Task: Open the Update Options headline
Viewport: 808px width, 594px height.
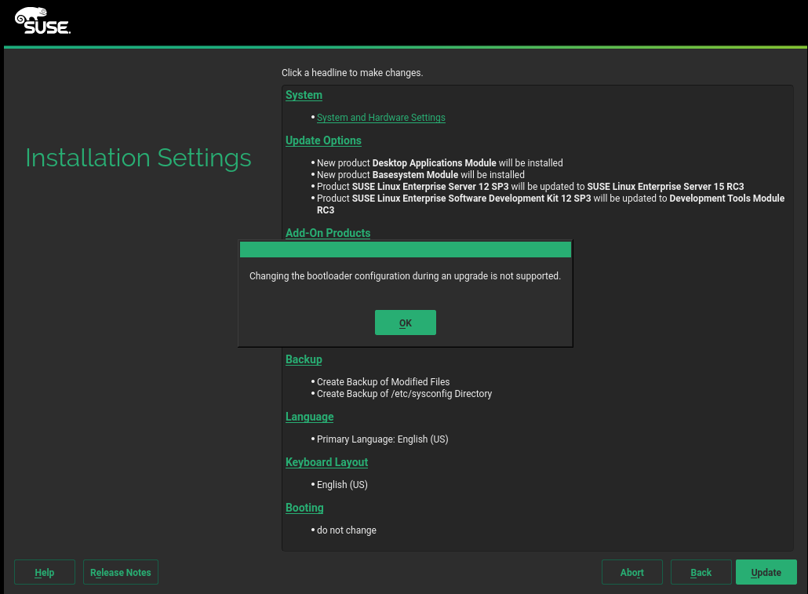Action: [x=323, y=140]
